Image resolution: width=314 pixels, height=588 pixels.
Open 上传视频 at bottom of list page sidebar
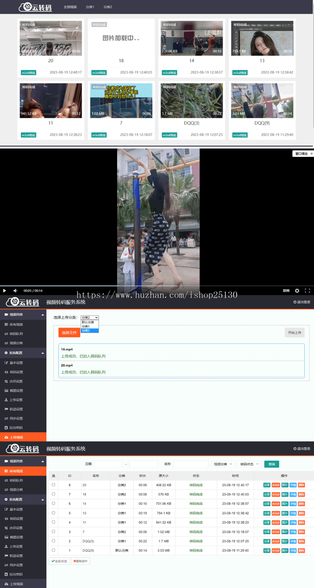[x=23, y=584]
